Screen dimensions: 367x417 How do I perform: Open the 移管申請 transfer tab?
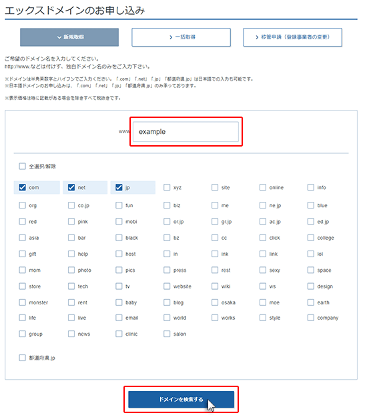click(292, 37)
